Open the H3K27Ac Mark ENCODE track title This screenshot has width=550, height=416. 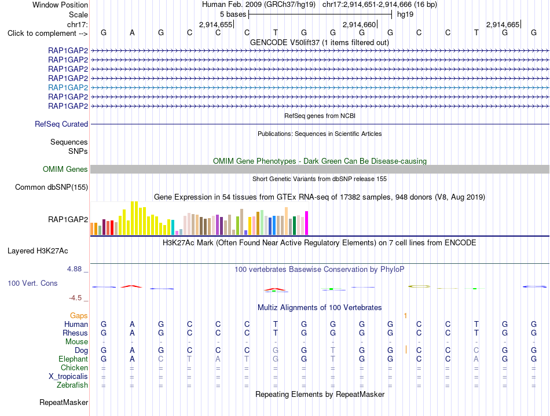click(x=319, y=243)
